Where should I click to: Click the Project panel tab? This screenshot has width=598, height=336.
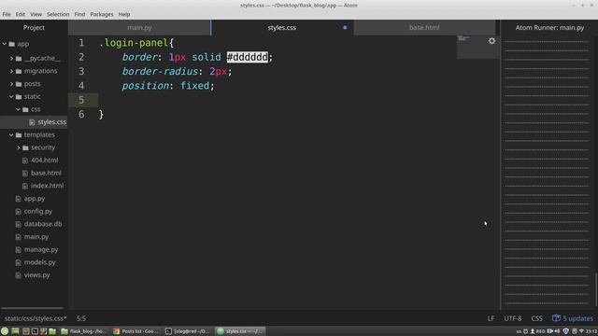[x=34, y=27]
